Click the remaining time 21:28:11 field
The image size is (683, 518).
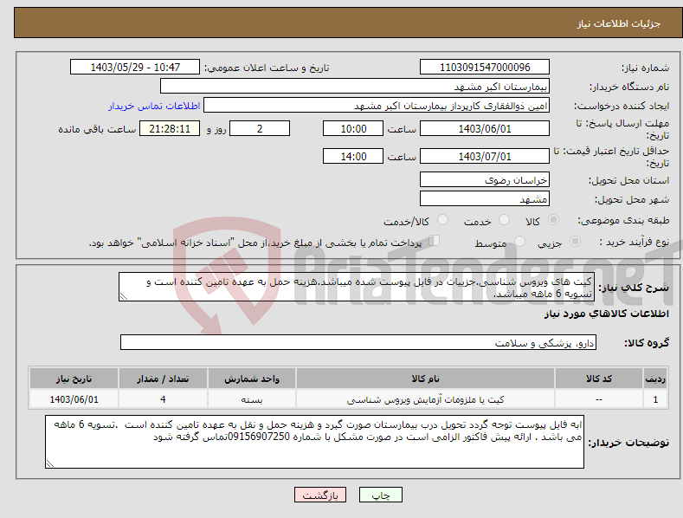(x=170, y=128)
